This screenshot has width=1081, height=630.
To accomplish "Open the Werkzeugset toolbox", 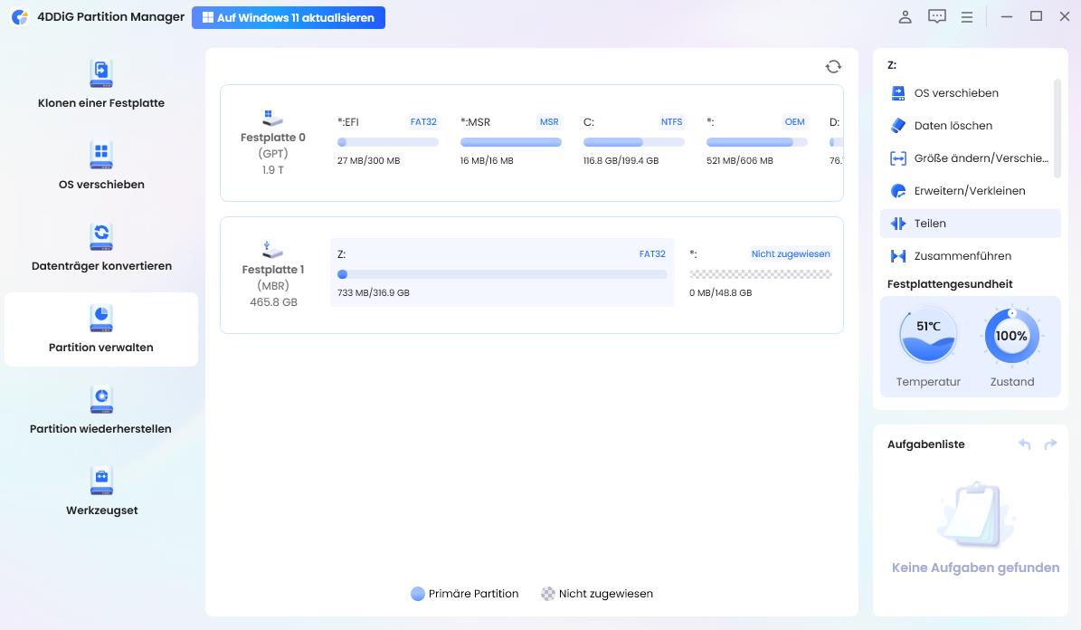I will [101, 492].
